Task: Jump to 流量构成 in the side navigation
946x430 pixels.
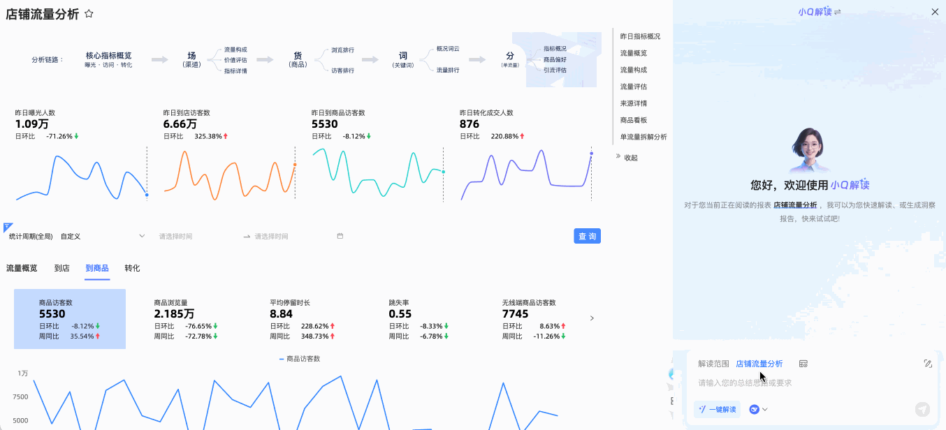Action: click(634, 70)
